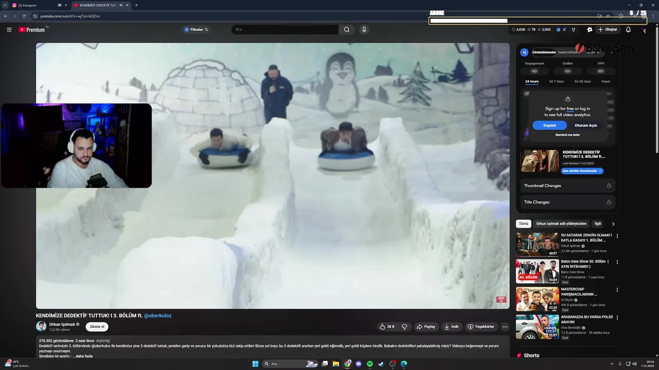Click the detective video thumbnail in panel
This screenshot has height=370, width=659.
[539, 161]
